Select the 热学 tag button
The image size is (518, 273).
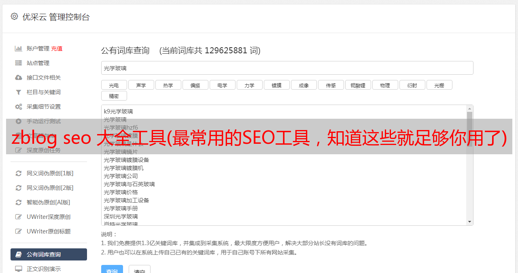(168, 85)
